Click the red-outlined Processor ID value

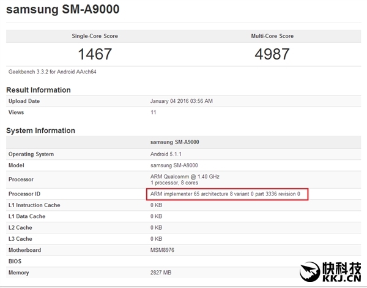[225, 194]
